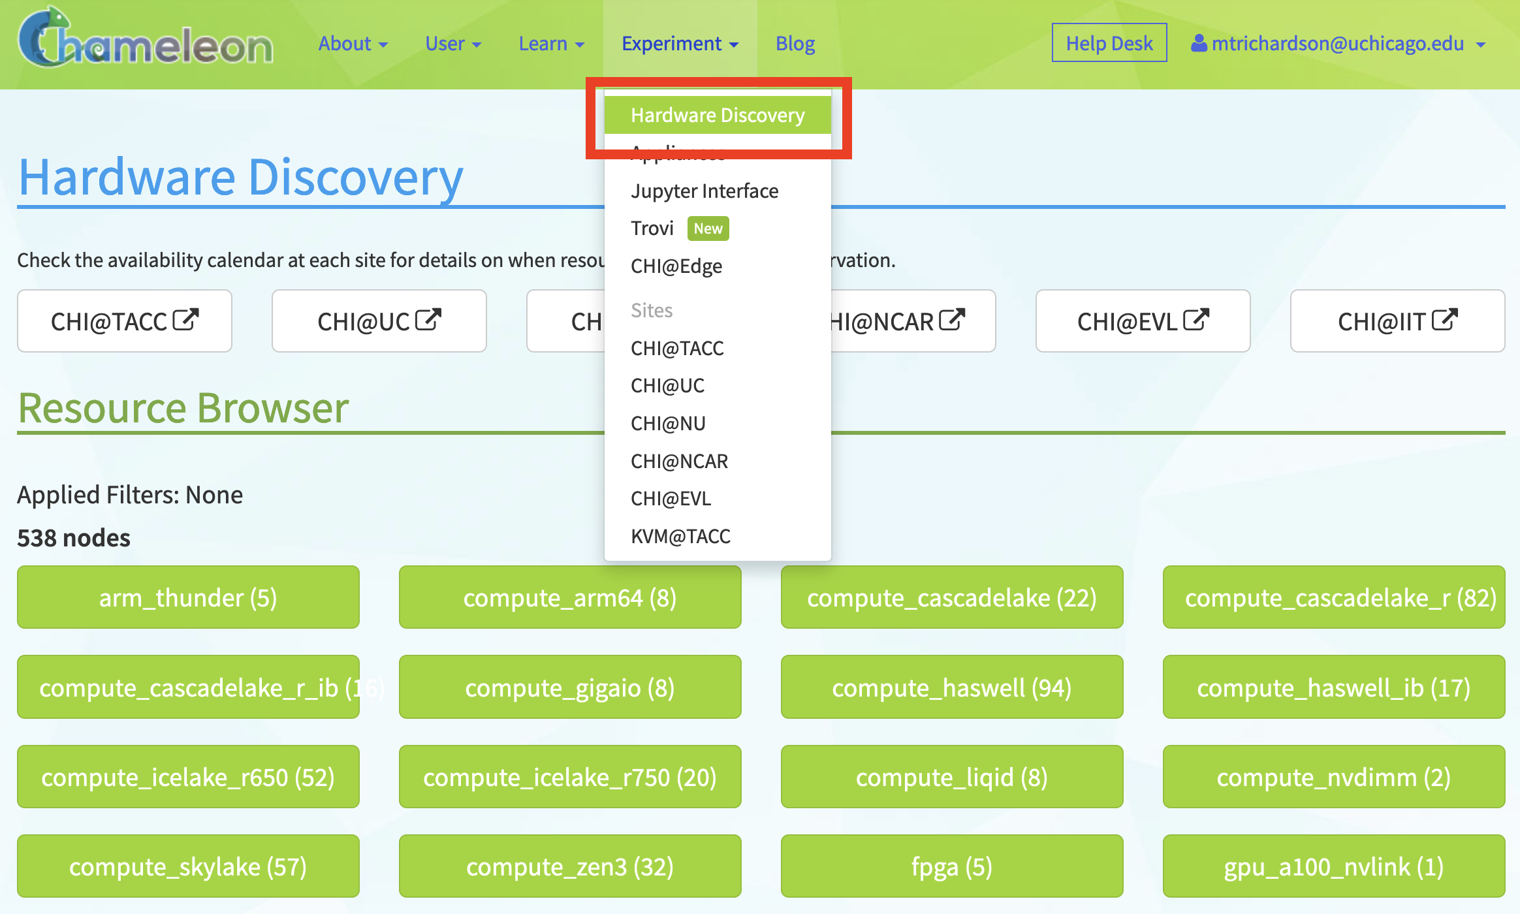The width and height of the screenshot is (1520, 914).
Task: Filter by compute_zen3 (32) nodes
Action: (x=570, y=866)
